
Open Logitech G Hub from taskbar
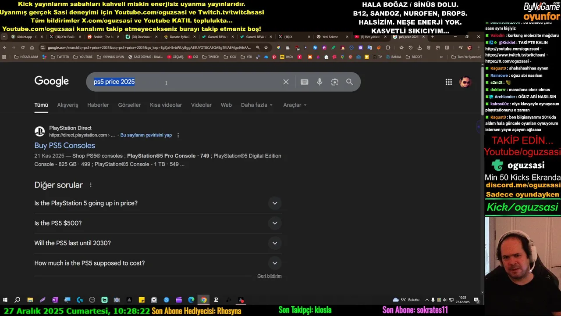point(80,300)
